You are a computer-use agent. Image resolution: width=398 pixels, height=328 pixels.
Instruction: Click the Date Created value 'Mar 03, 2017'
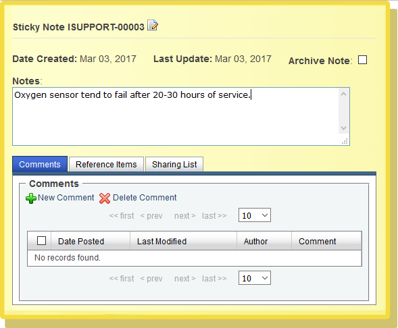[108, 59]
